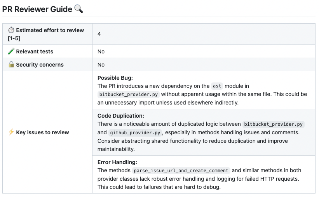This screenshot has width=319, height=197.
Task: Click the stopwatch icon beside Estimated effort
Action: [x=11, y=30]
